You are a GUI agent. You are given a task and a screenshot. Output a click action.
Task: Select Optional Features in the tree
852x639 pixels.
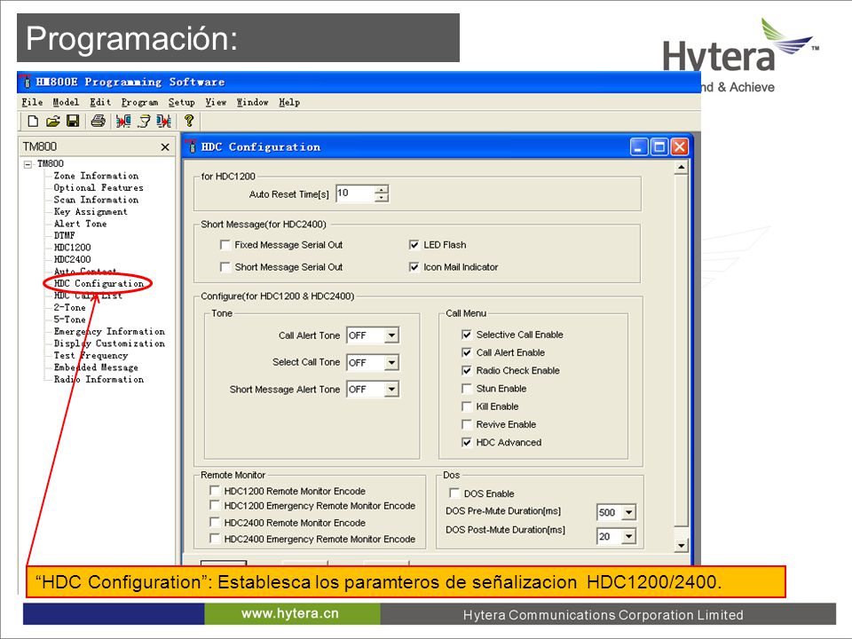pyautogui.click(x=99, y=188)
